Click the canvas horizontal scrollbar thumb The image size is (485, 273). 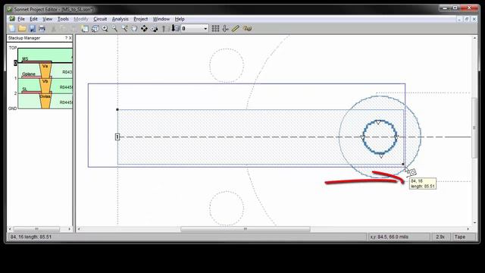[x=246, y=229]
